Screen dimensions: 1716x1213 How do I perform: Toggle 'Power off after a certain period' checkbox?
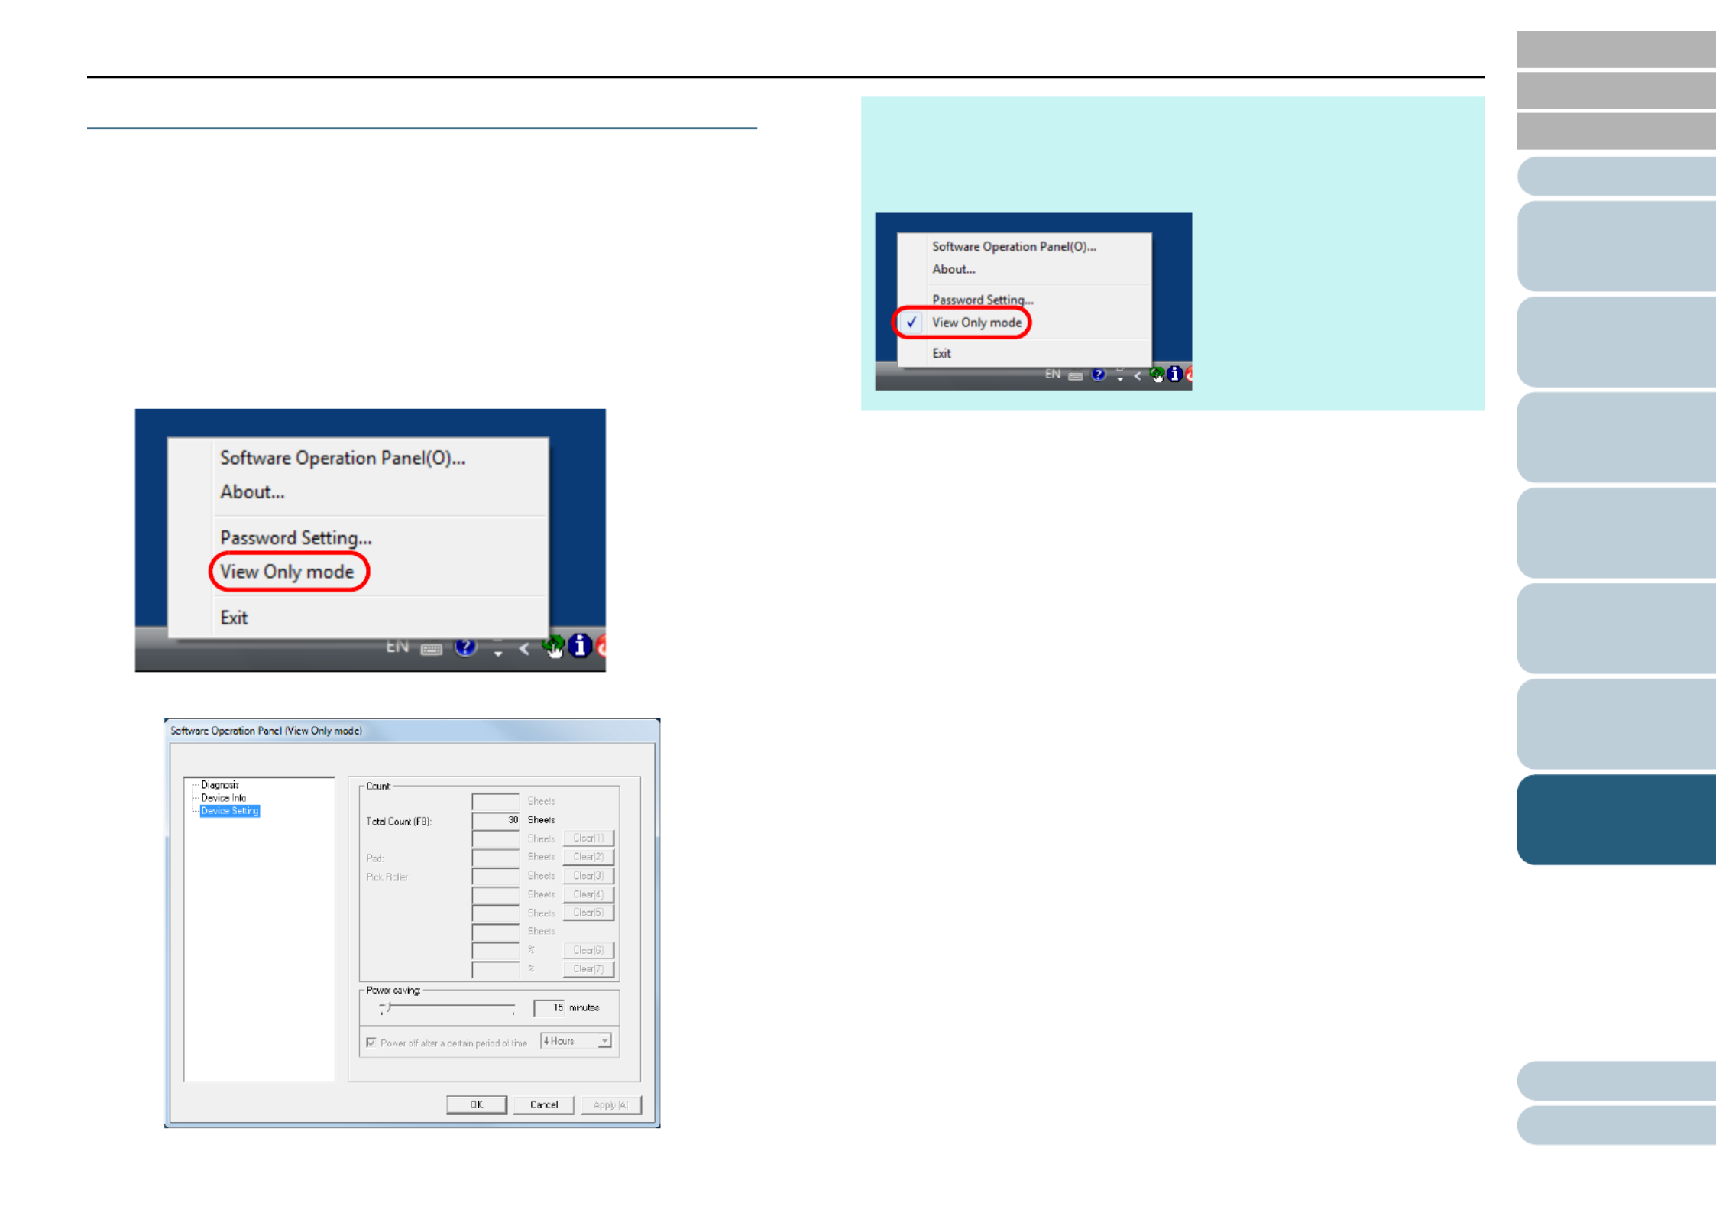coord(371,1042)
